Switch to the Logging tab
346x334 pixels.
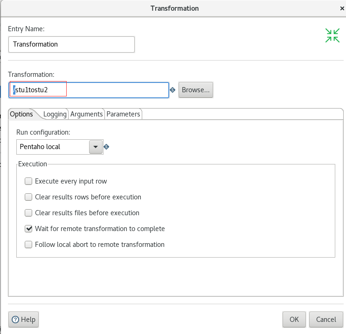point(55,114)
